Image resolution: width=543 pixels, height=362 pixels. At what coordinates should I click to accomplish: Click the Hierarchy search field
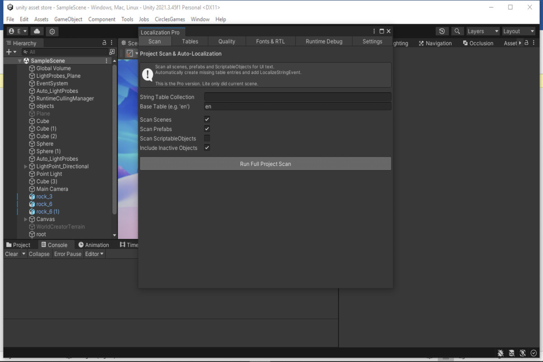(x=65, y=52)
